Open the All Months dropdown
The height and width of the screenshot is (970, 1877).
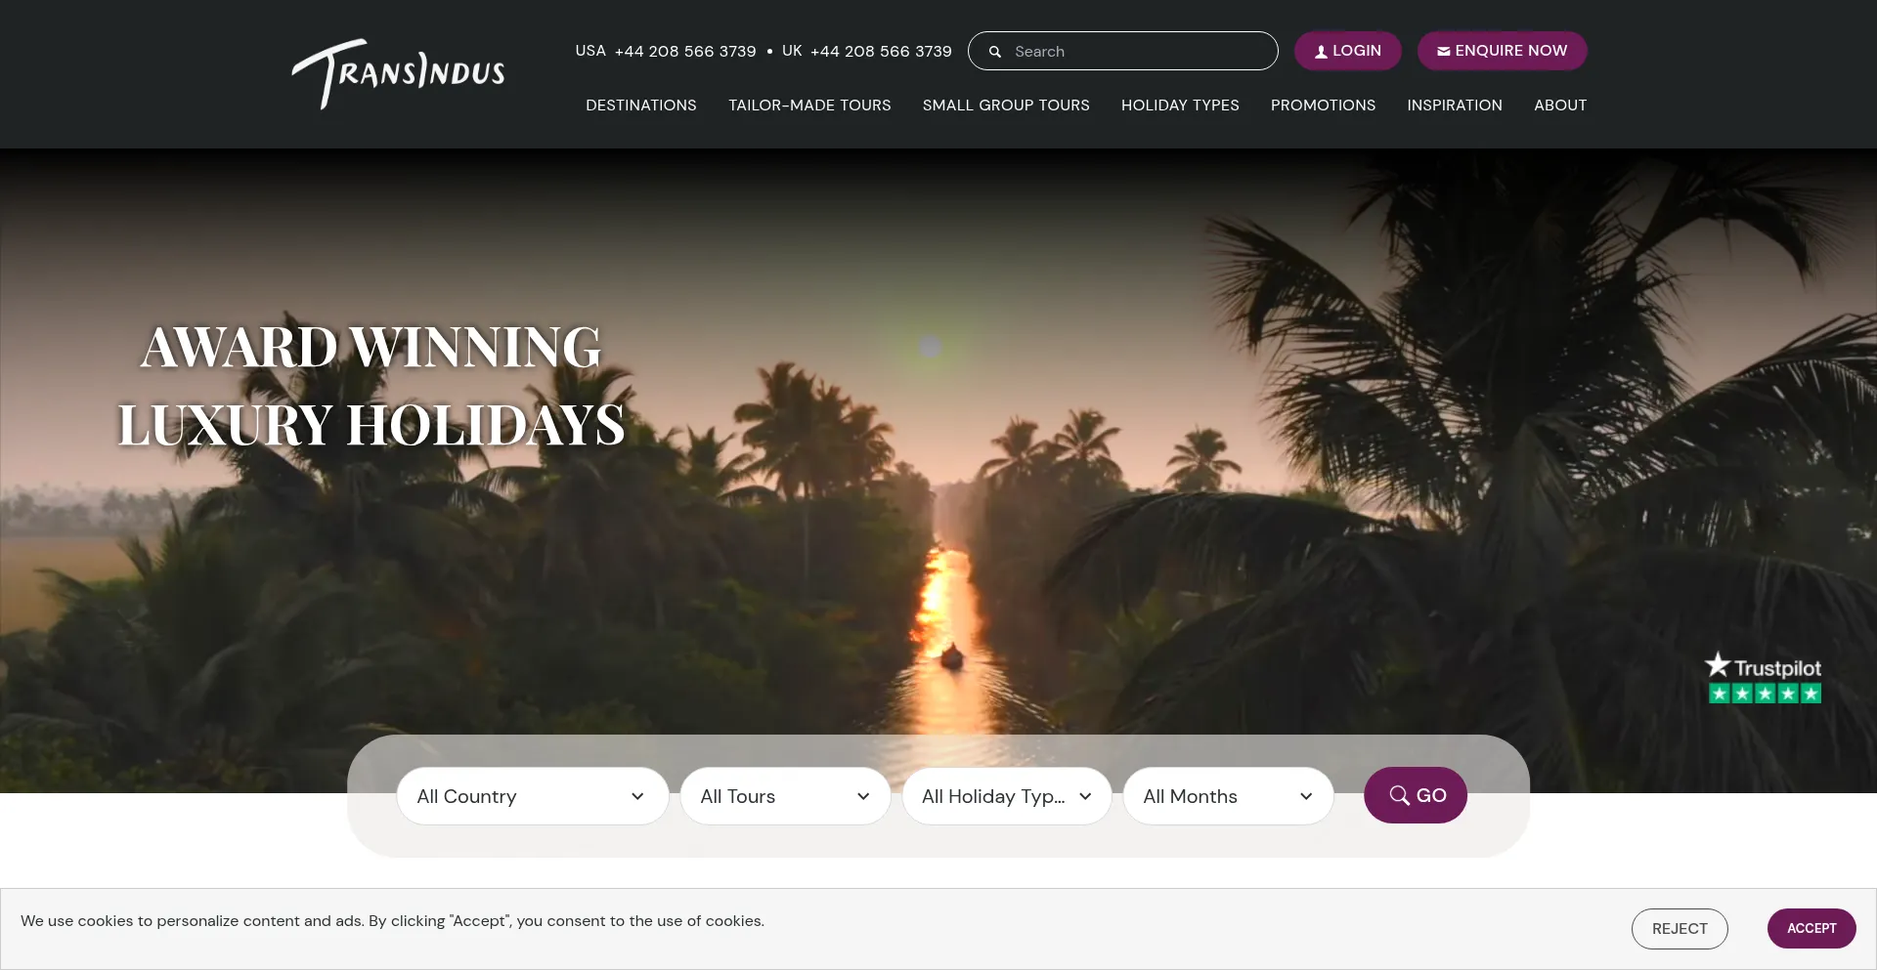click(1229, 796)
